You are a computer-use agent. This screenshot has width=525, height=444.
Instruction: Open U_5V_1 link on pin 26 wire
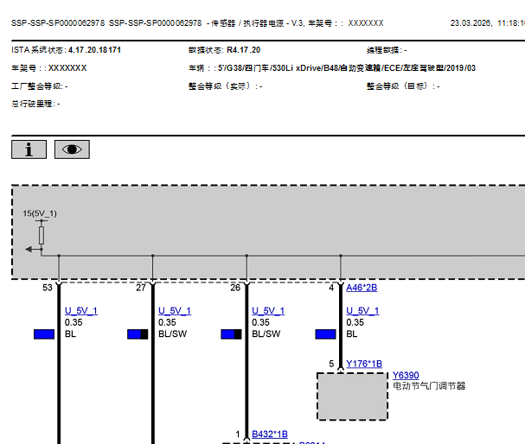coord(268,311)
